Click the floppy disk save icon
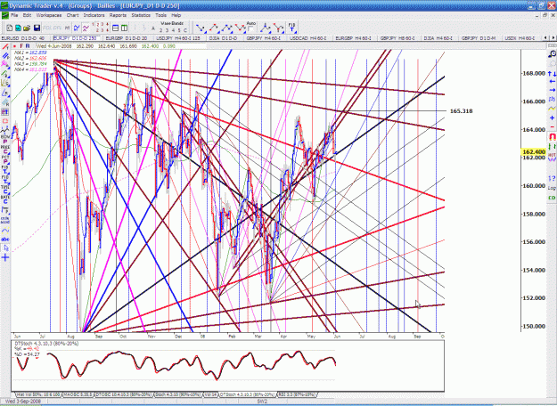This screenshot has width=557, height=406. (x=37, y=28)
